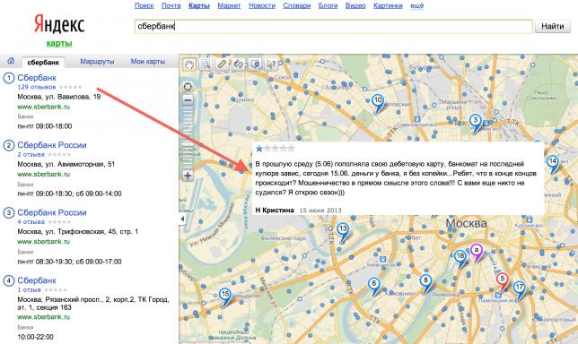Screen dimensions: 578x344
Task: Click the numbered circle 2 in results
Action: coord(9,145)
